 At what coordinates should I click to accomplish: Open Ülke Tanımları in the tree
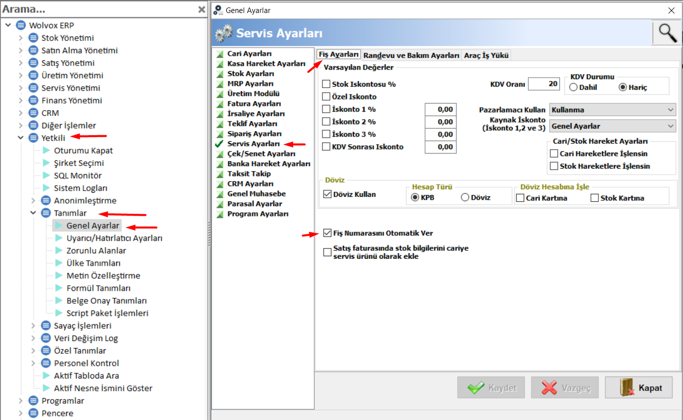tap(93, 263)
